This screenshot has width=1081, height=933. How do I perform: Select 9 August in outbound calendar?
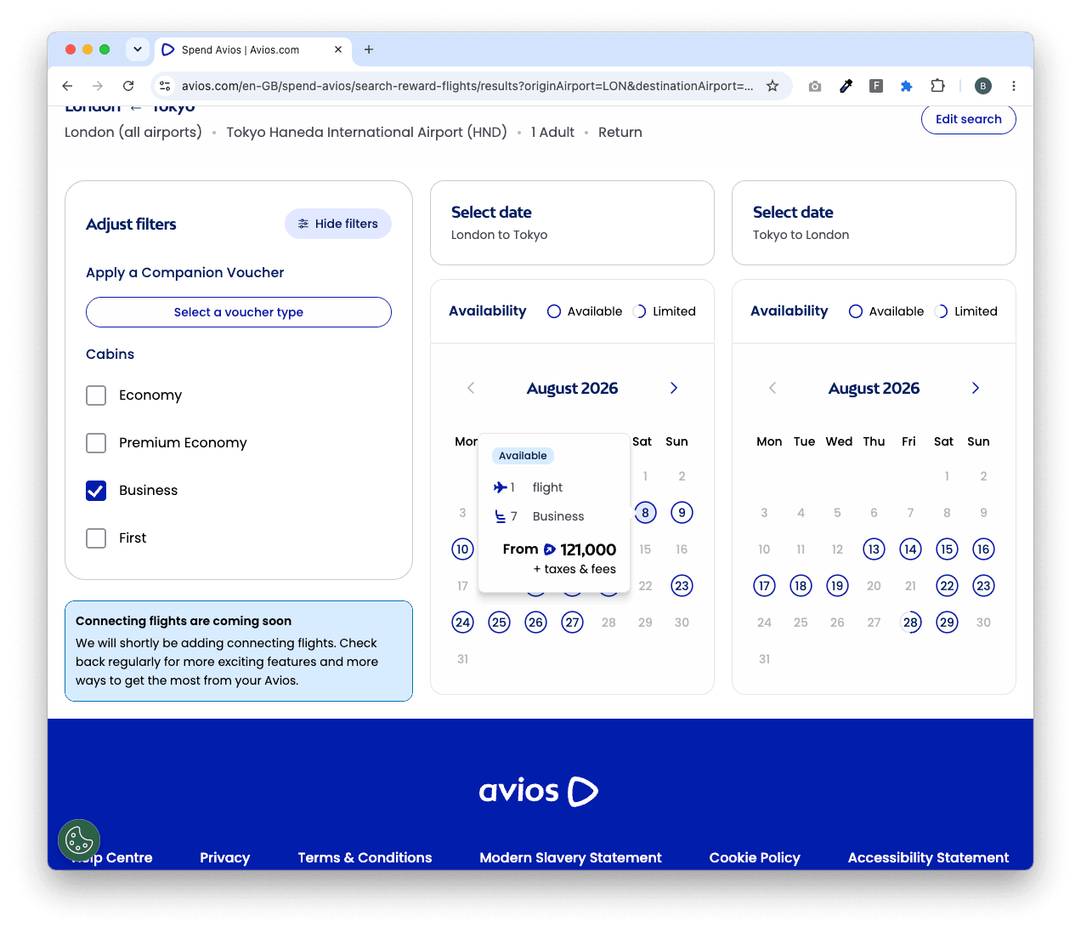point(682,513)
